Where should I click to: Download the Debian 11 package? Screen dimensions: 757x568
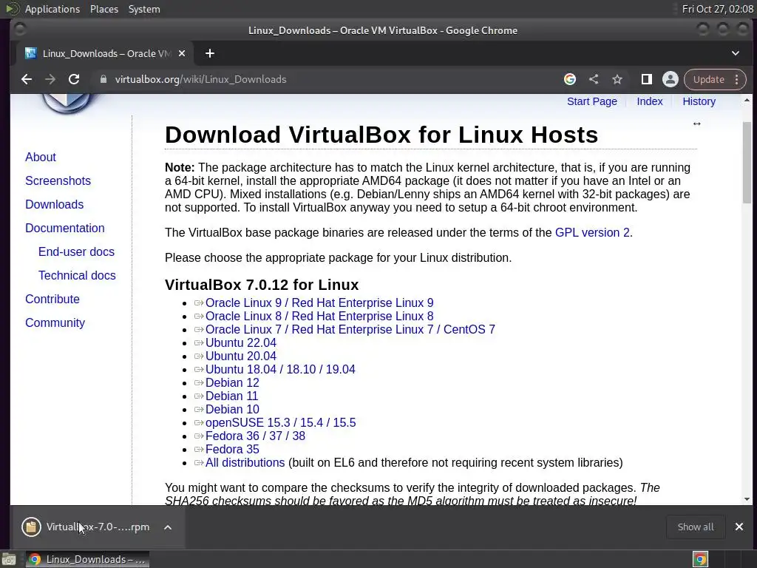pyautogui.click(x=231, y=396)
